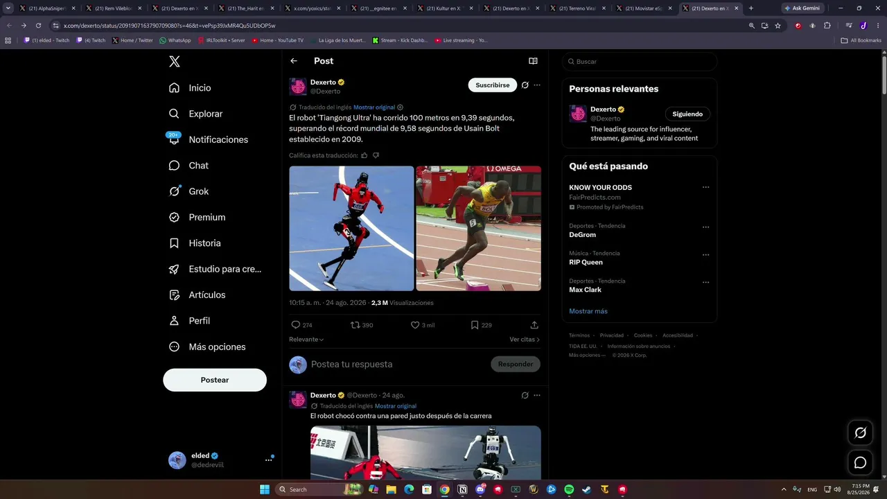Click Mostrar más under trends
This screenshot has width=887, height=499.
[588, 311]
